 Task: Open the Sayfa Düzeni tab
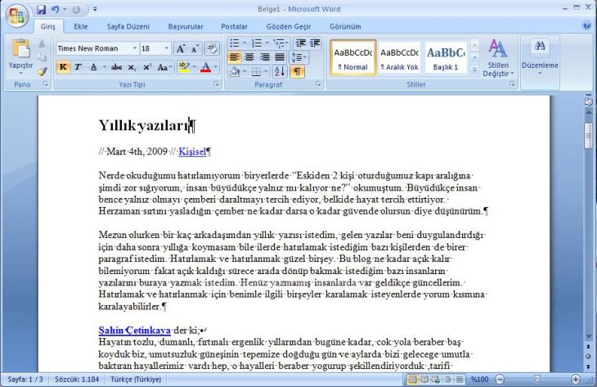coord(128,26)
